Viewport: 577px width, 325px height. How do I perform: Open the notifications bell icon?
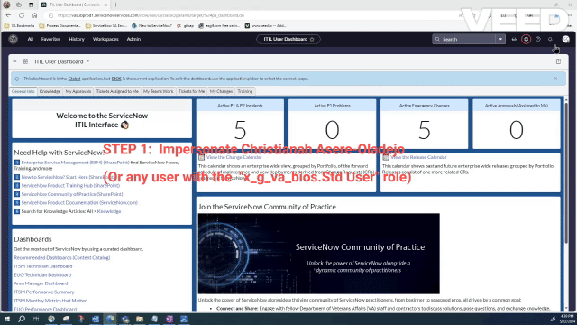coord(550,39)
